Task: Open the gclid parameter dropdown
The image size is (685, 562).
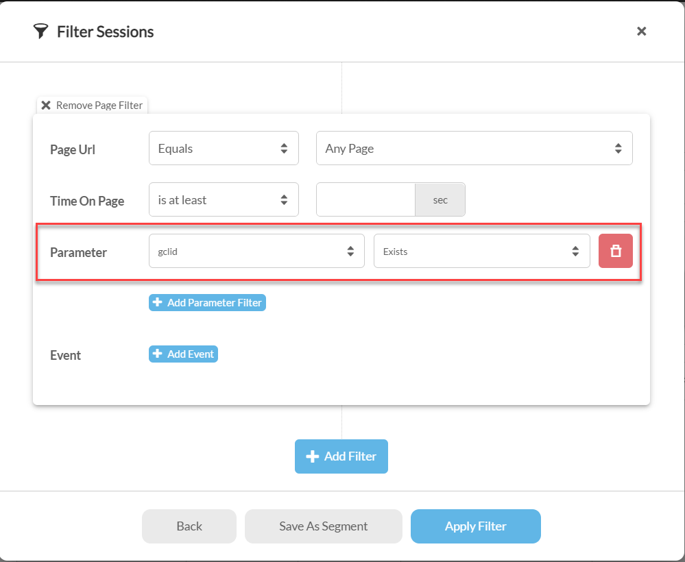Action: pos(256,251)
